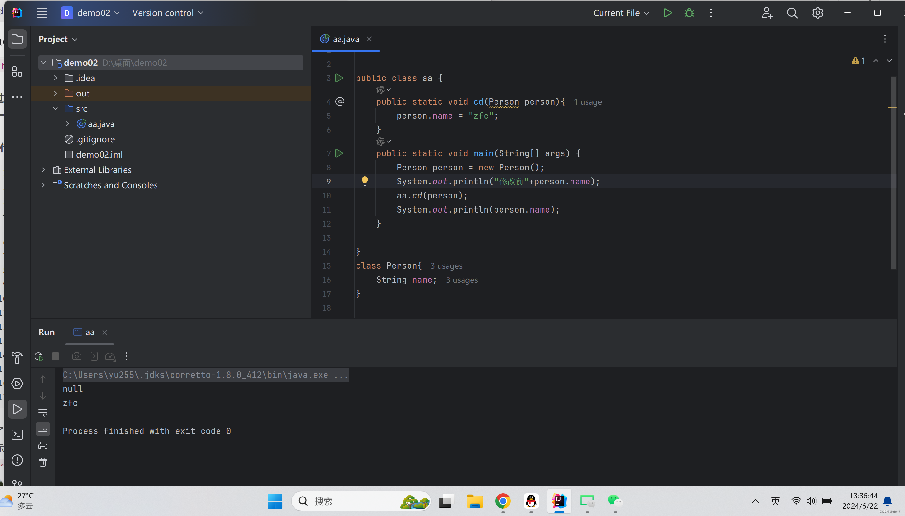Open the Version control menu

pyautogui.click(x=167, y=13)
